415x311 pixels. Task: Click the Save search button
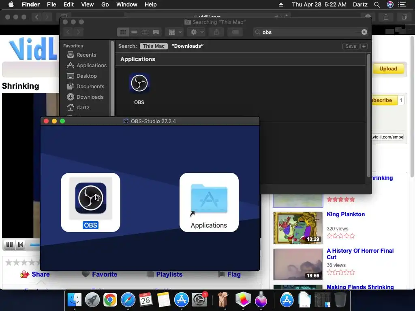[x=351, y=46]
